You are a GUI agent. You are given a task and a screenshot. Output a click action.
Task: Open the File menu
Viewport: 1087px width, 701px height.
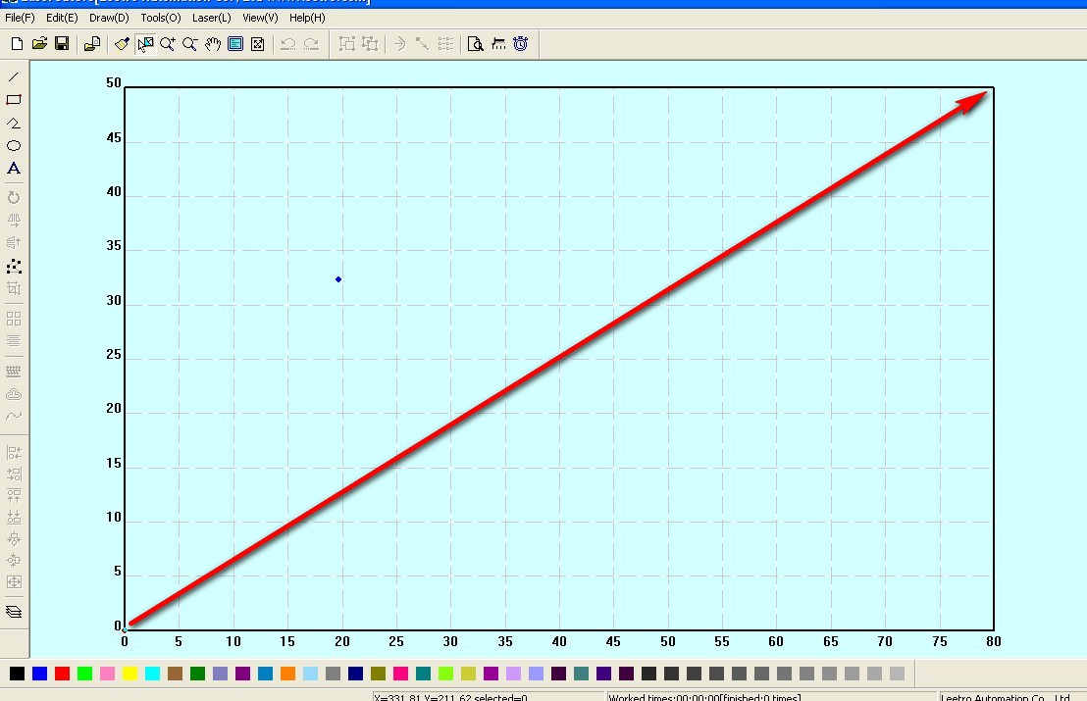coord(20,18)
